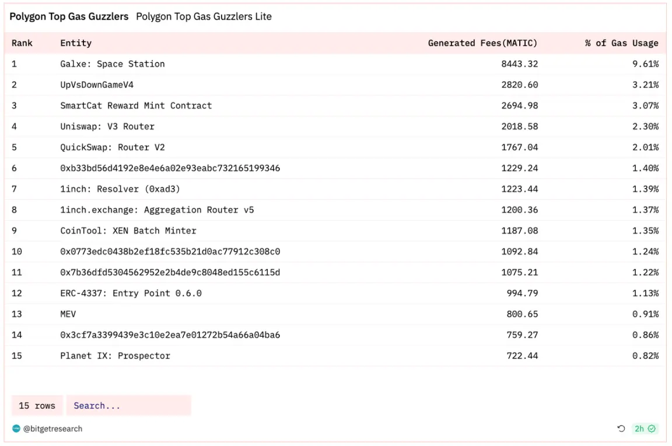Click the Planet IX: Prospector entry

pyautogui.click(x=115, y=356)
